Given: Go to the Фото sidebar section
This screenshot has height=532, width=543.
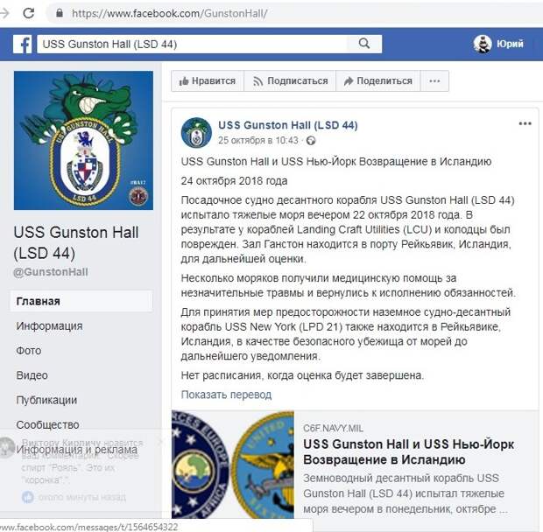Looking at the screenshot, I should point(29,351).
